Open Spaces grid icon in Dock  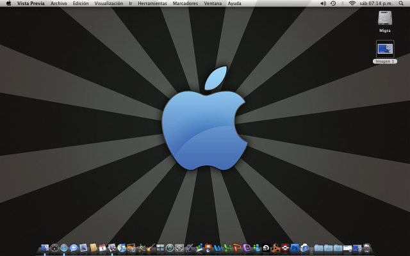click(x=160, y=248)
